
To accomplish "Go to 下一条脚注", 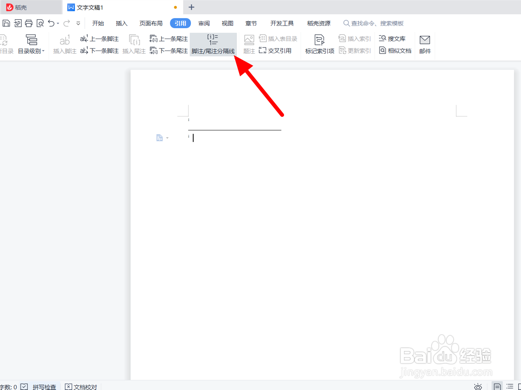I will 99,51.
